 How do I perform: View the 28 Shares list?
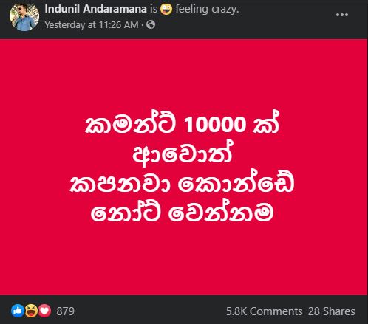click(x=331, y=311)
